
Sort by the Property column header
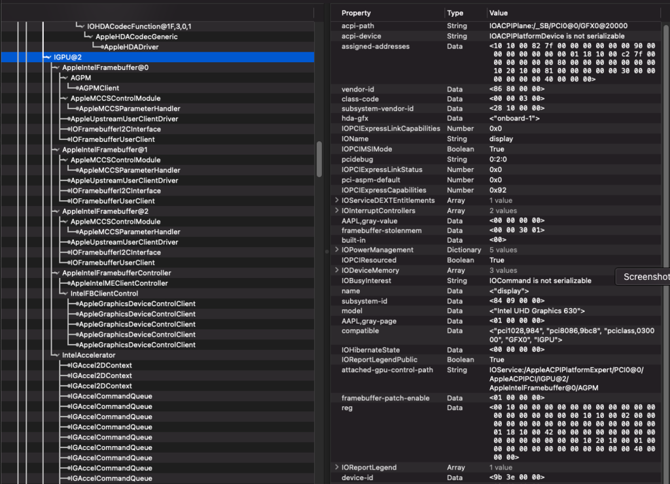point(356,13)
